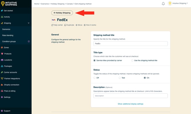Select the Test status radio button
The image size is (191, 114).
(x=120, y=78)
